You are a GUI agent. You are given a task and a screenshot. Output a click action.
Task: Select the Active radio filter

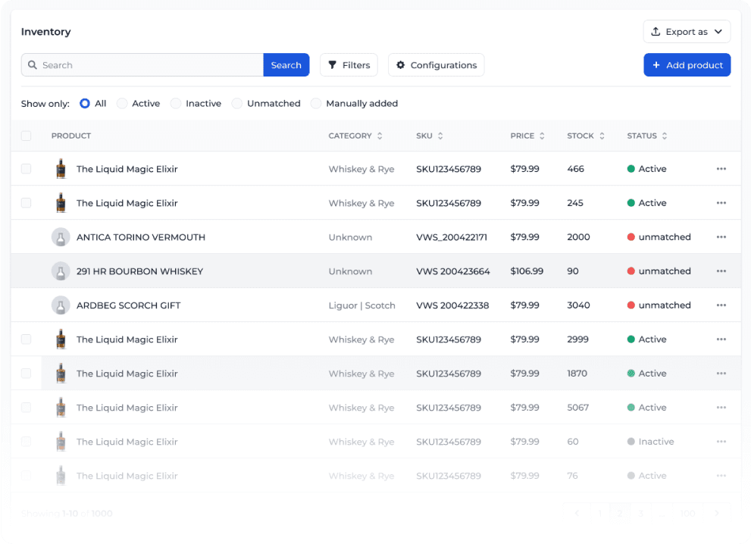click(x=122, y=104)
